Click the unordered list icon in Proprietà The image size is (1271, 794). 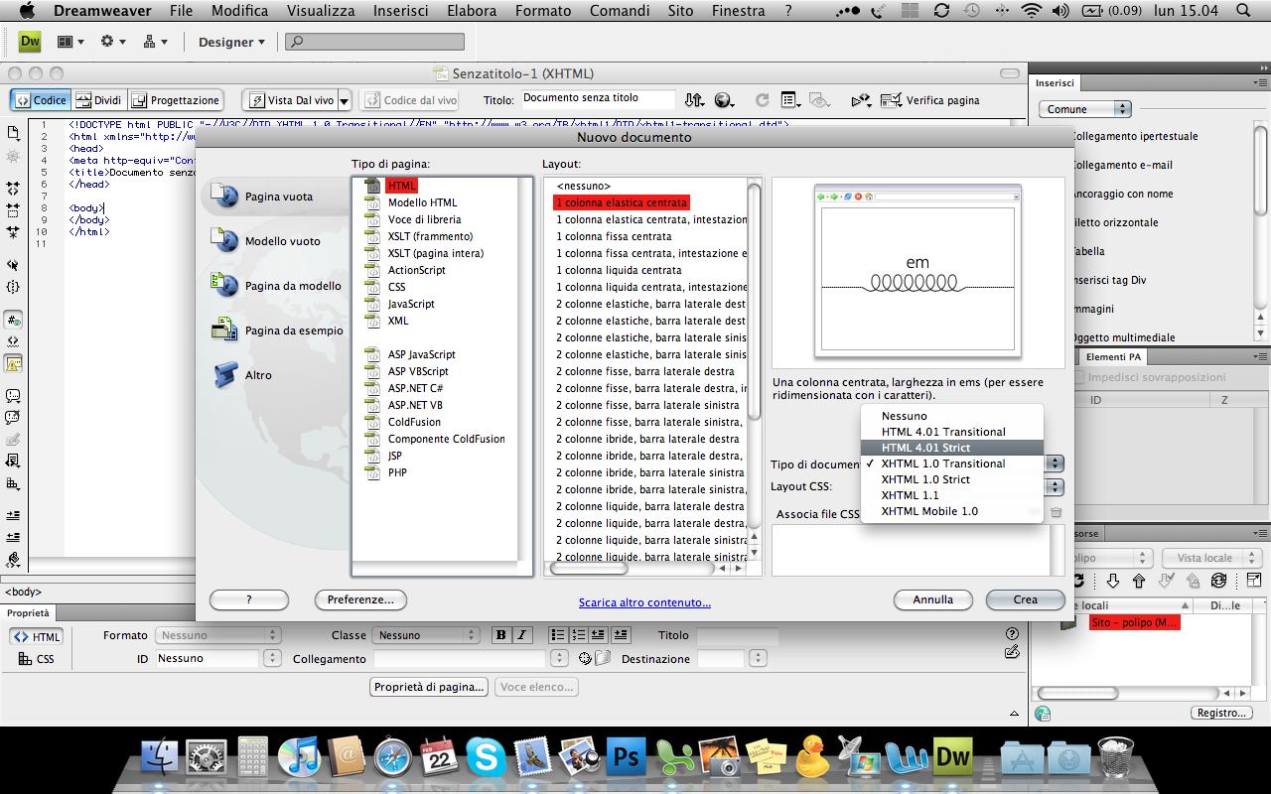(x=558, y=635)
